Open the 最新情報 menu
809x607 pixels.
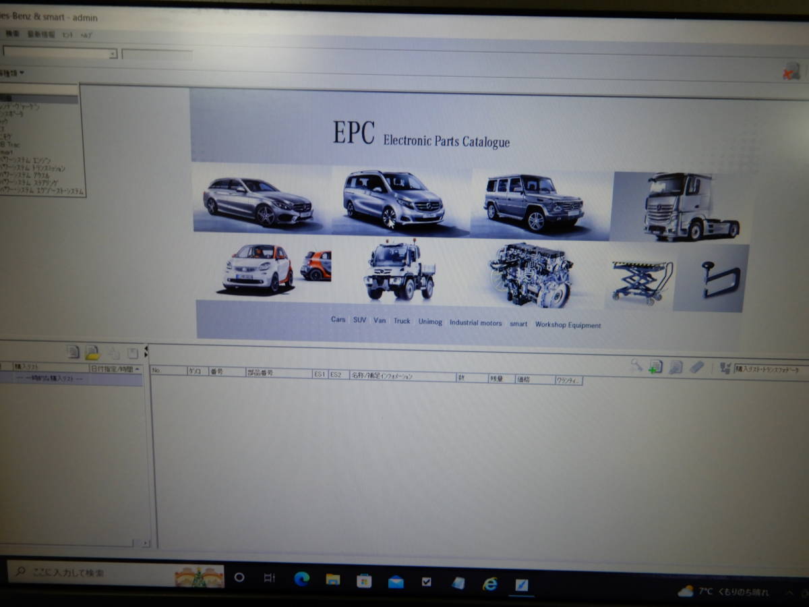tap(40, 34)
